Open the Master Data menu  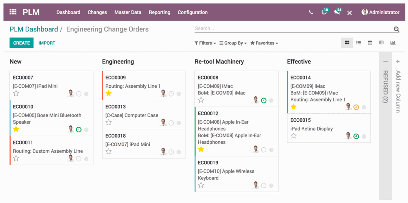(x=128, y=12)
